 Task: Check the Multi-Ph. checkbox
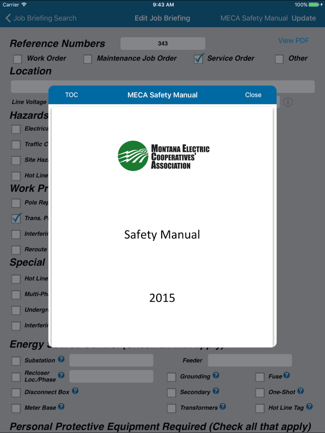pyautogui.click(x=16, y=295)
